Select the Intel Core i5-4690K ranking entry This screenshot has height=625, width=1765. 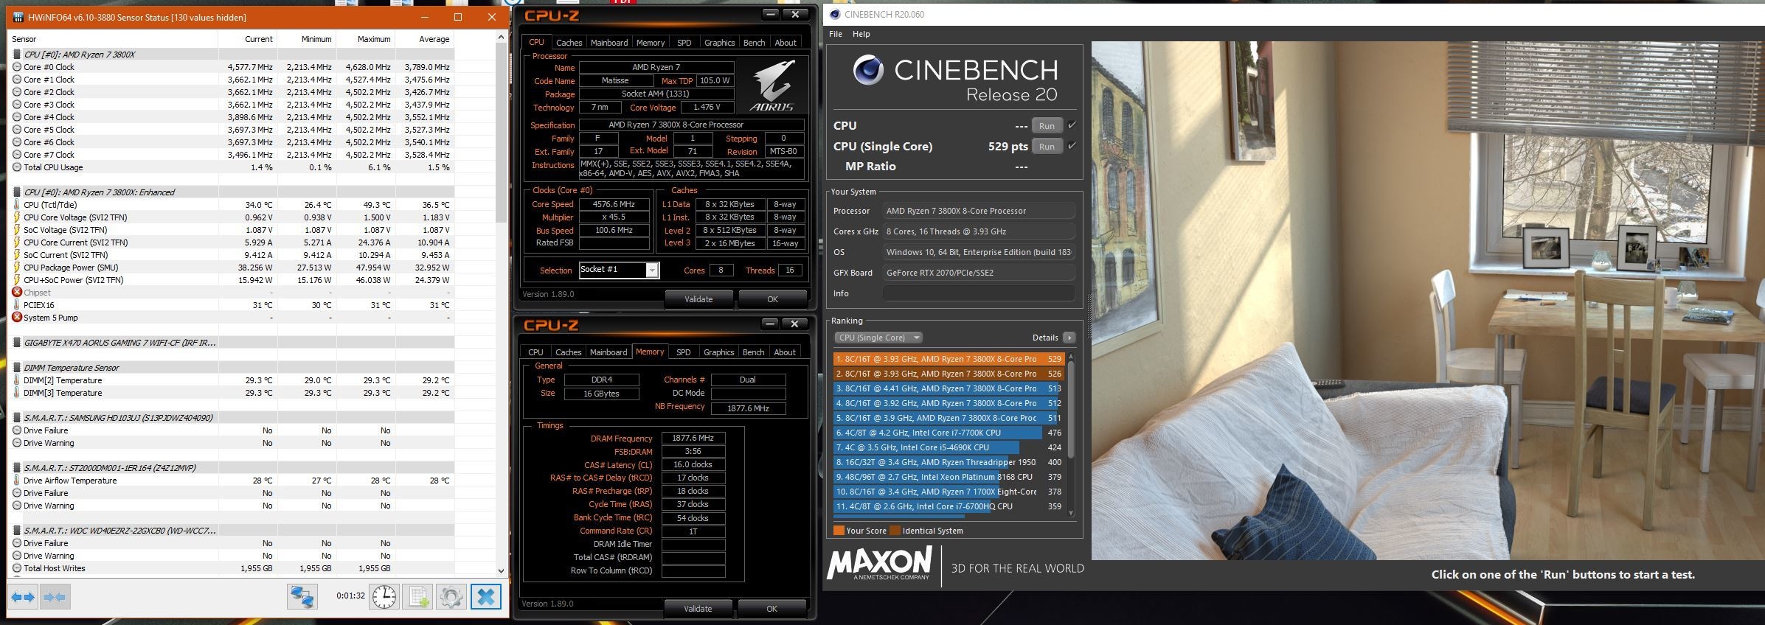949,447
